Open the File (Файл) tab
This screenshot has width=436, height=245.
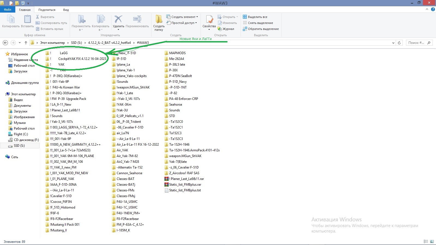(x=8, y=10)
